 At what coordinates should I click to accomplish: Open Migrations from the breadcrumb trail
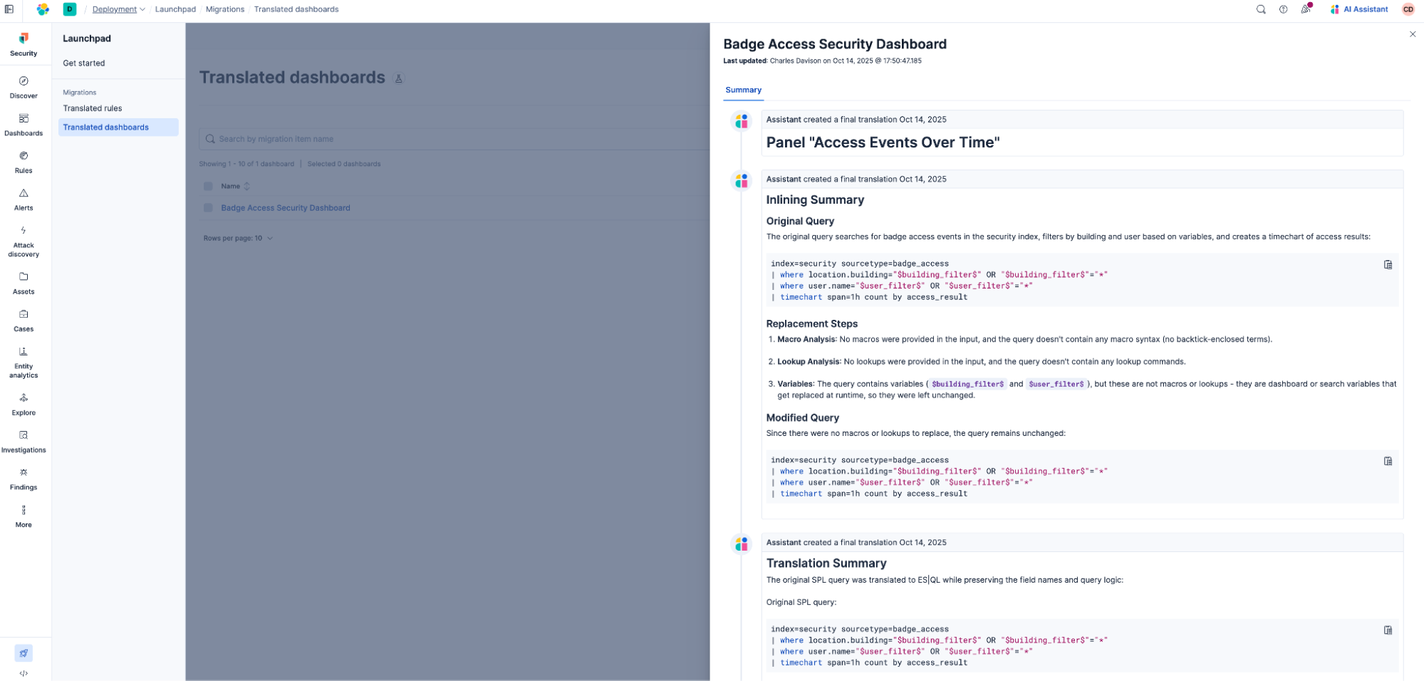(x=225, y=9)
